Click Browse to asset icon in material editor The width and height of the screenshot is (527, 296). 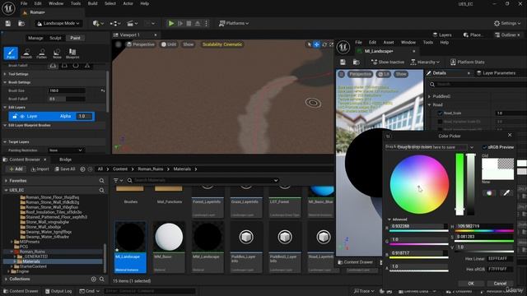tap(356, 62)
